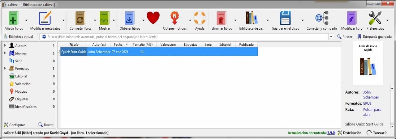
Task: Open Convertir libros dropdown arrow
Action: (94, 20)
